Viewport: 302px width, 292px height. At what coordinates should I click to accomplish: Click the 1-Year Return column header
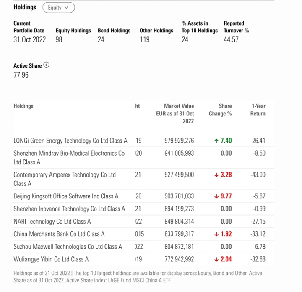tap(258, 110)
